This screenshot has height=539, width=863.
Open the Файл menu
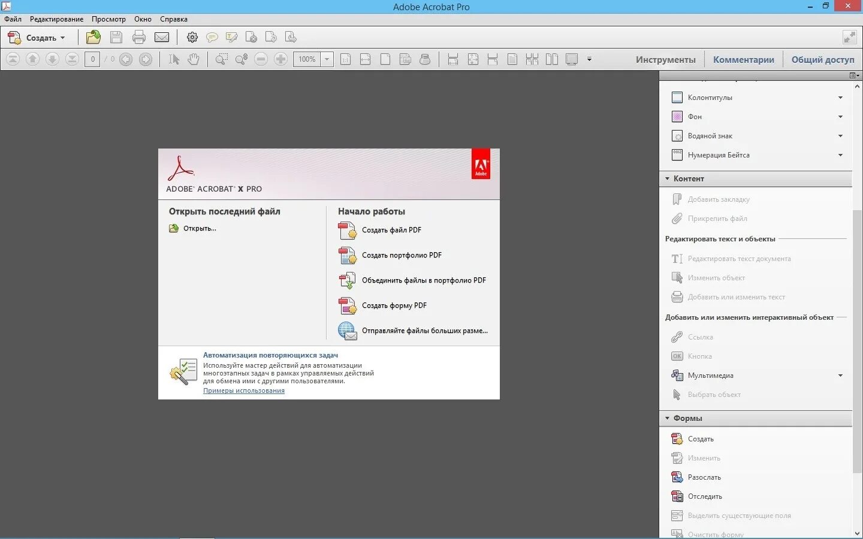click(12, 19)
